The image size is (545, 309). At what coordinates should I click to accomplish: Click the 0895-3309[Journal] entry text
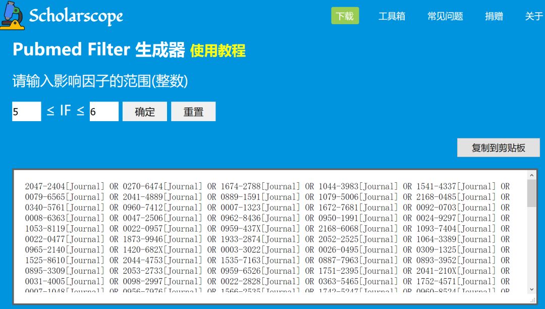[65, 271]
